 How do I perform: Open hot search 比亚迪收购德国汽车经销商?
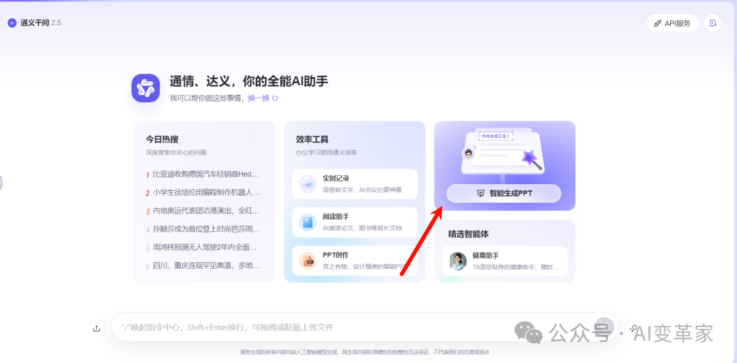[x=203, y=174]
